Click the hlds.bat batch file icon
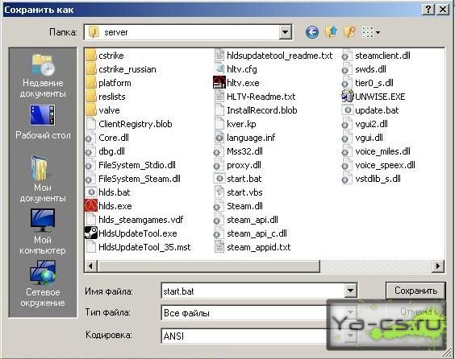The image size is (455, 359). [91, 192]
